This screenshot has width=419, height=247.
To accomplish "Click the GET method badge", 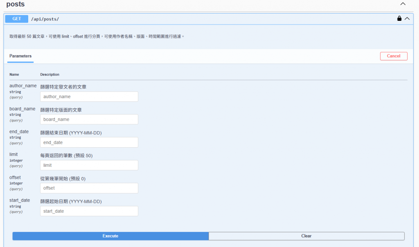I will (16, 19).
